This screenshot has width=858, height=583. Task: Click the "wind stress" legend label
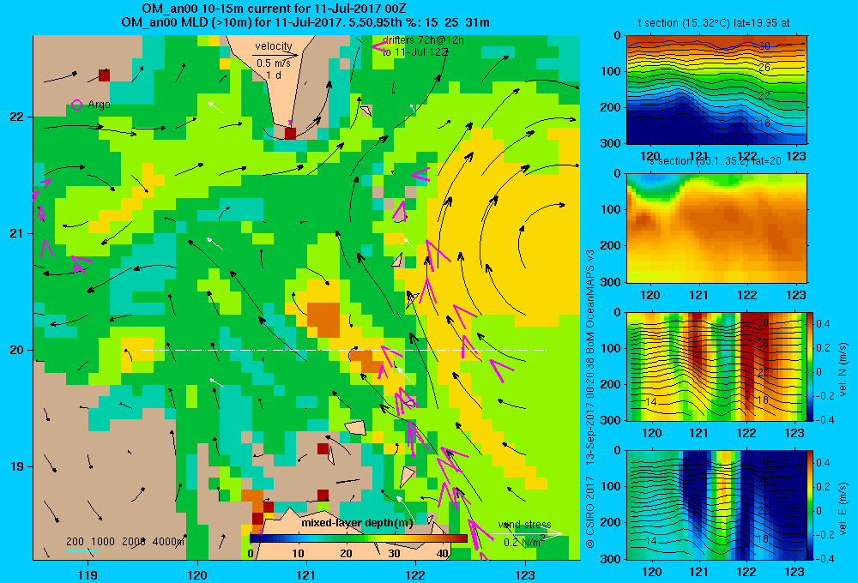524,524
